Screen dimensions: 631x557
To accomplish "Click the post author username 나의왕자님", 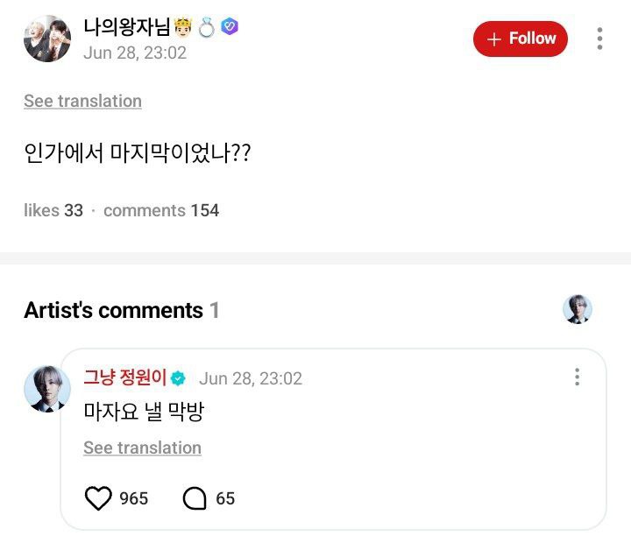I will (127, 27).
